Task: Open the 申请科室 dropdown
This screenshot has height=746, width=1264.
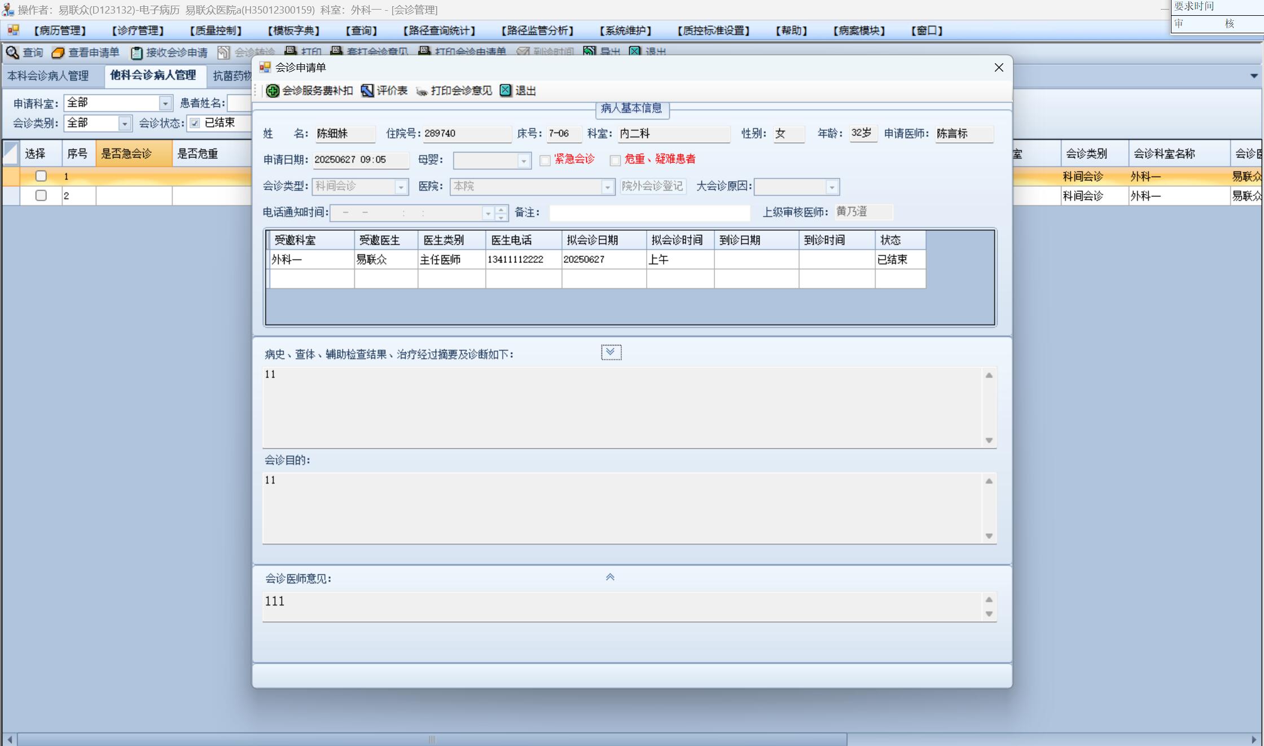Action: click(x=165, y=103)
